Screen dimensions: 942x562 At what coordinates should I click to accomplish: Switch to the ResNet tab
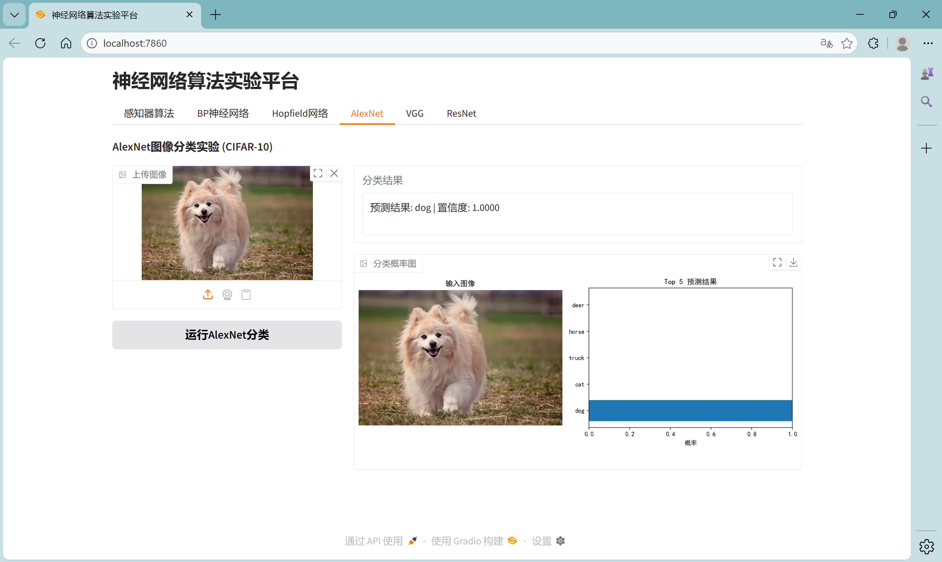click(x=461, y=113)
